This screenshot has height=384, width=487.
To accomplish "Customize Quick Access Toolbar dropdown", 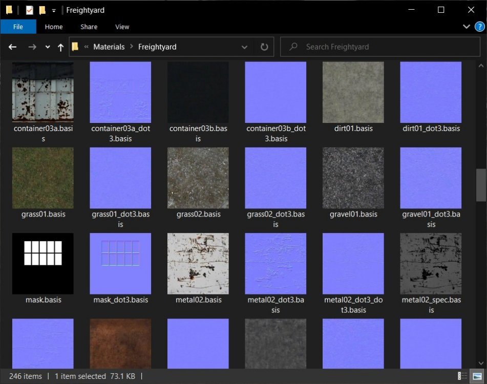I will (x=54, y=10).
